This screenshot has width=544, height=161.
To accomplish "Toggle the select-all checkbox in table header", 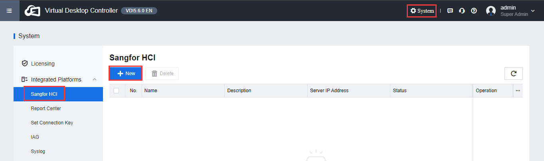I will (x=116, y=91).
